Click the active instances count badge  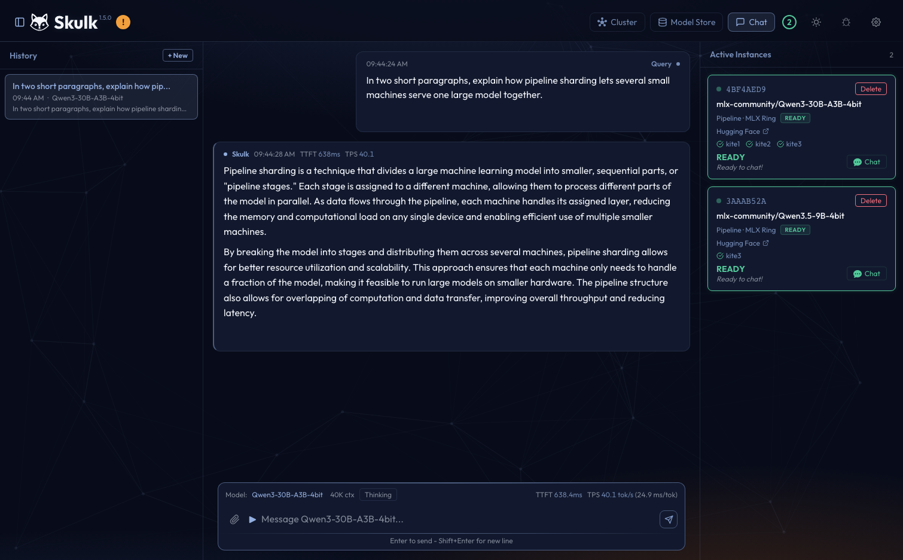click(789, 22)
